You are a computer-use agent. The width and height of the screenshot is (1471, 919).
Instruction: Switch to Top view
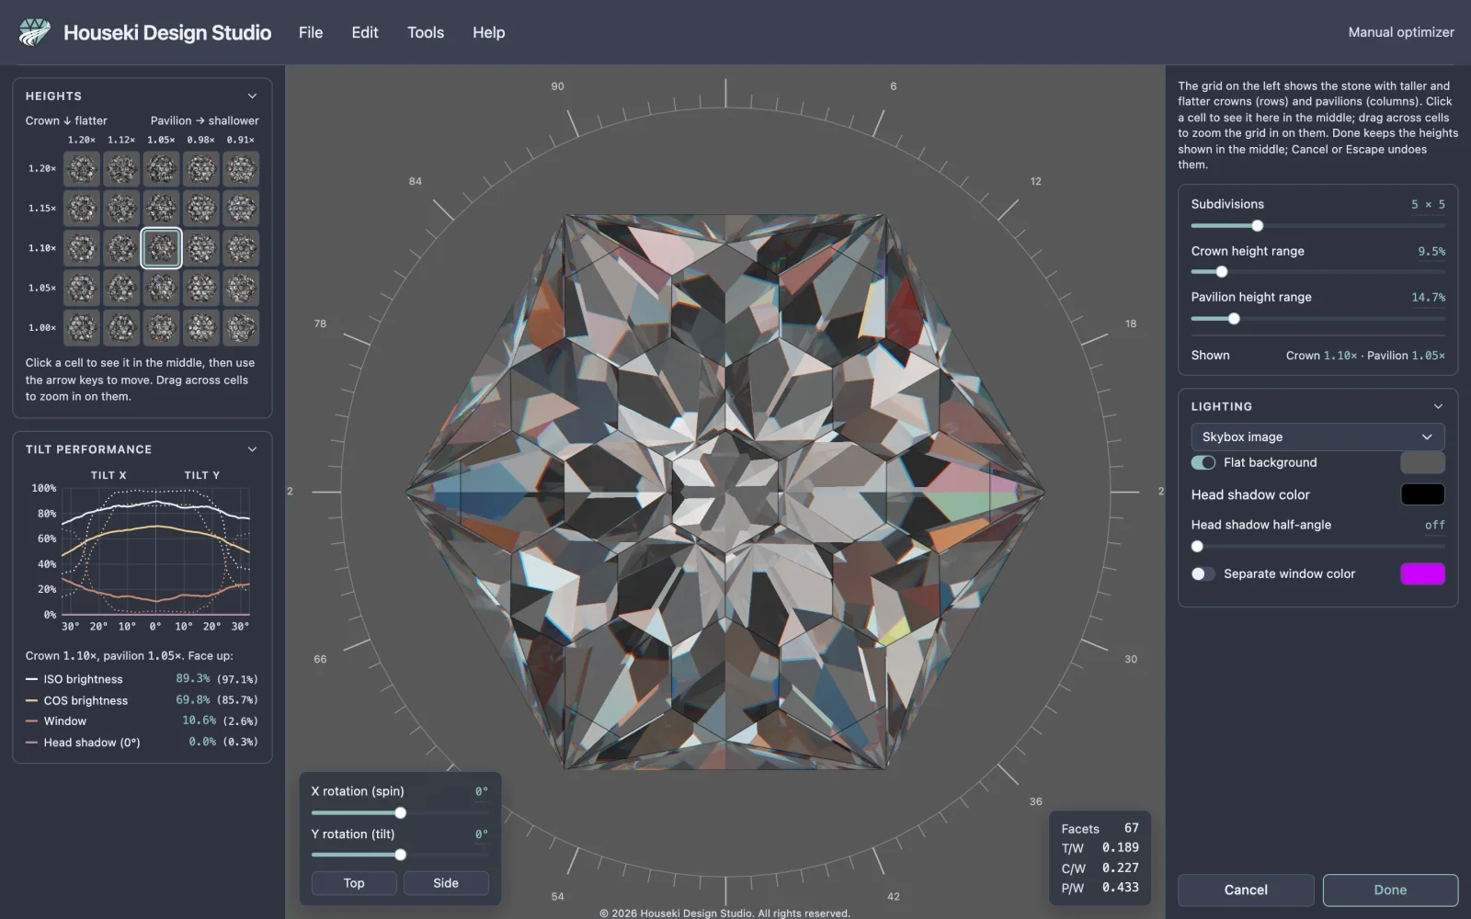click(354, 883)
